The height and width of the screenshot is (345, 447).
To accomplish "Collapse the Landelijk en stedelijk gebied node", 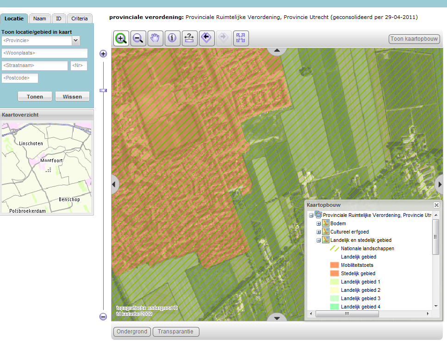I will 317,240.
